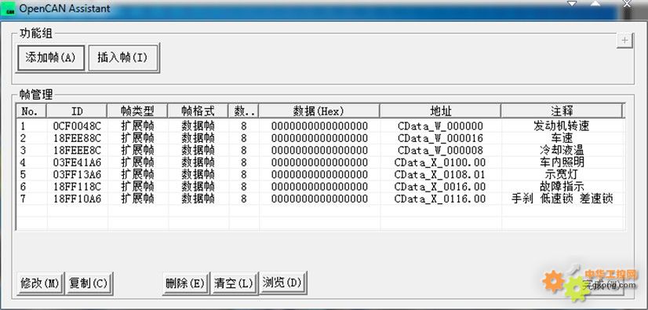Click the 插入帧(I) button
This screenshot has width=648, height=310.
(x=123, y=58)
